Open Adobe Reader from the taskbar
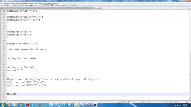Screen dimensions: 191x107 coord(27,105)
